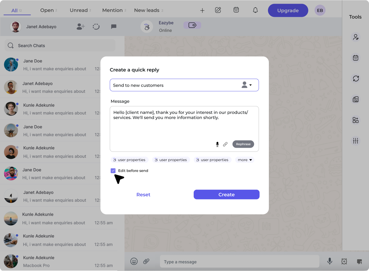Uncheck the Edit before send checkbox

click(x=113, y=171)
